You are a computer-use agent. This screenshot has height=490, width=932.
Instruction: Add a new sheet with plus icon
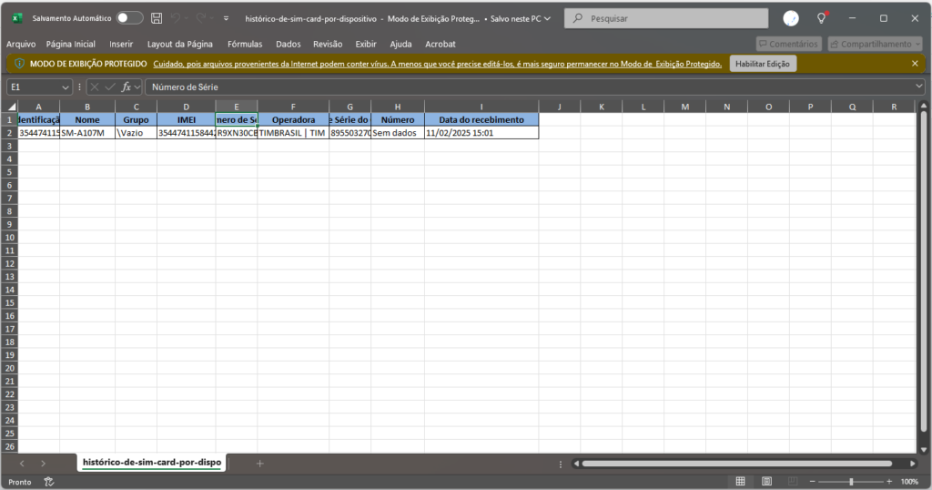point(259,464)
